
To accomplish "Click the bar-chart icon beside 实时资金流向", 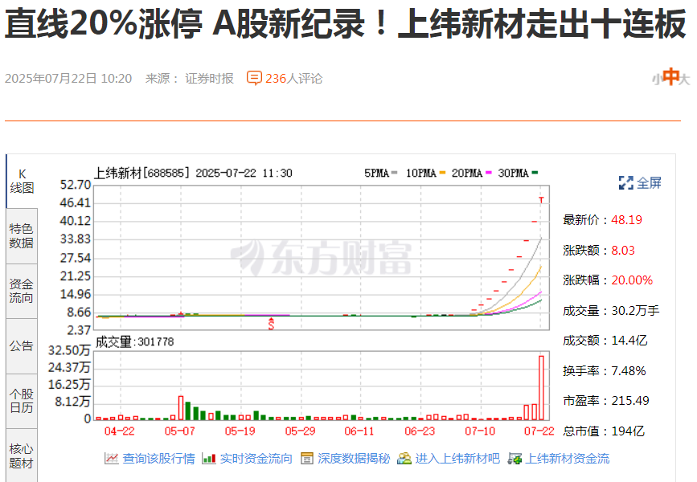I will pyautogui.click(x=209, y=459).
